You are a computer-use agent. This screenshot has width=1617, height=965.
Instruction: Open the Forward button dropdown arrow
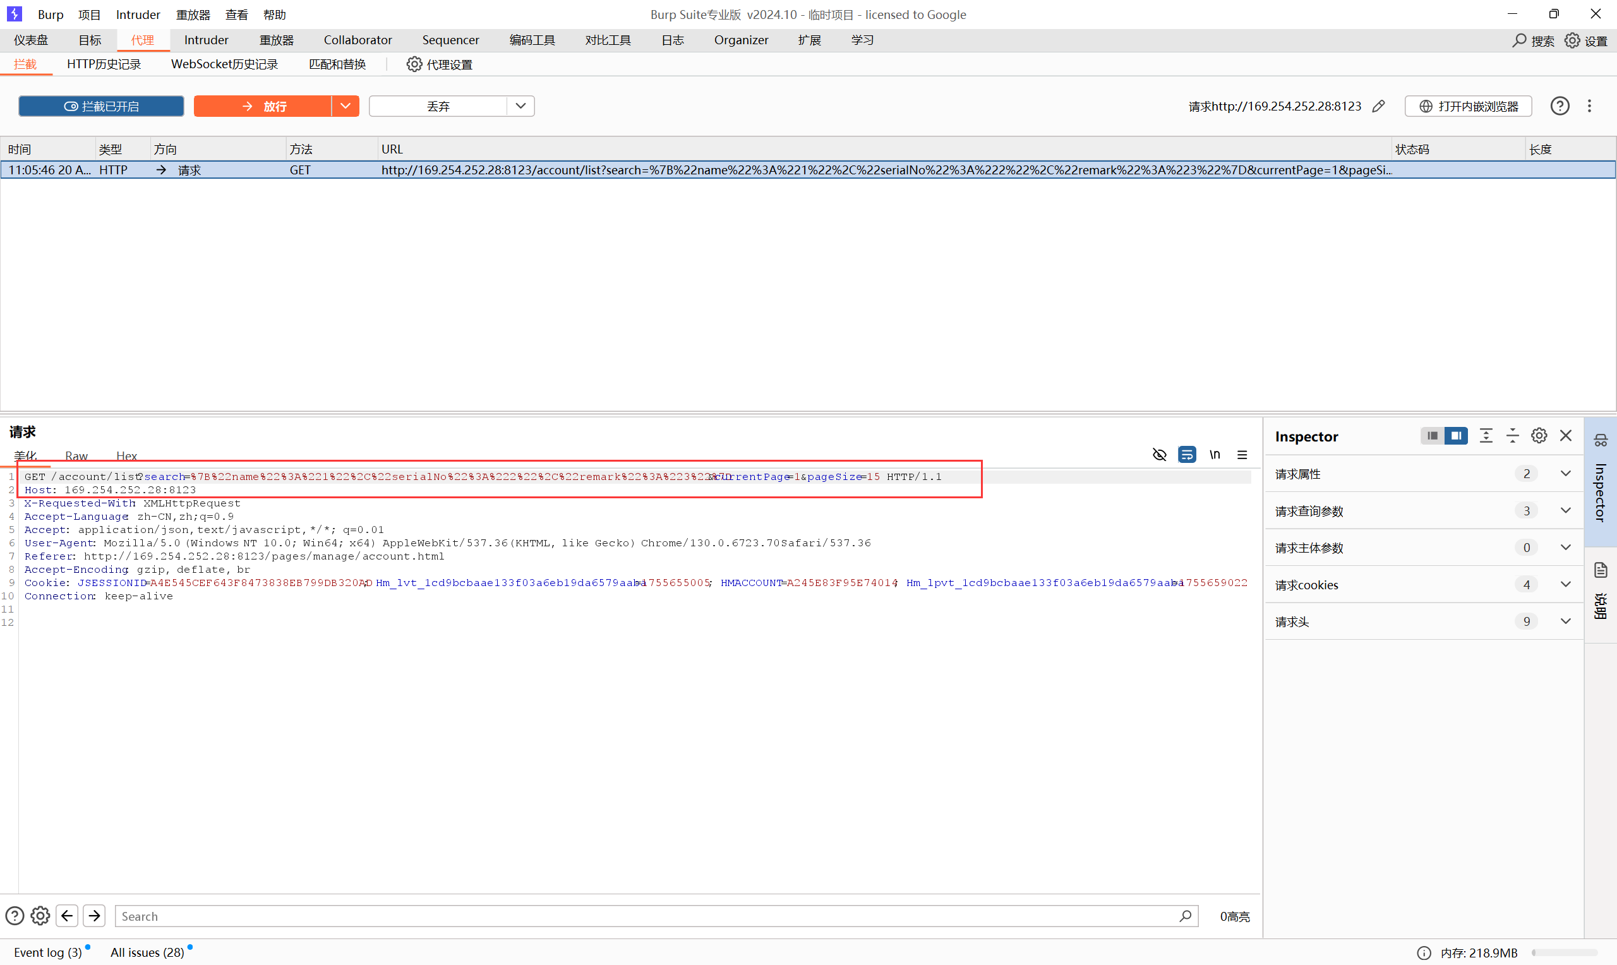pos(346,106)
